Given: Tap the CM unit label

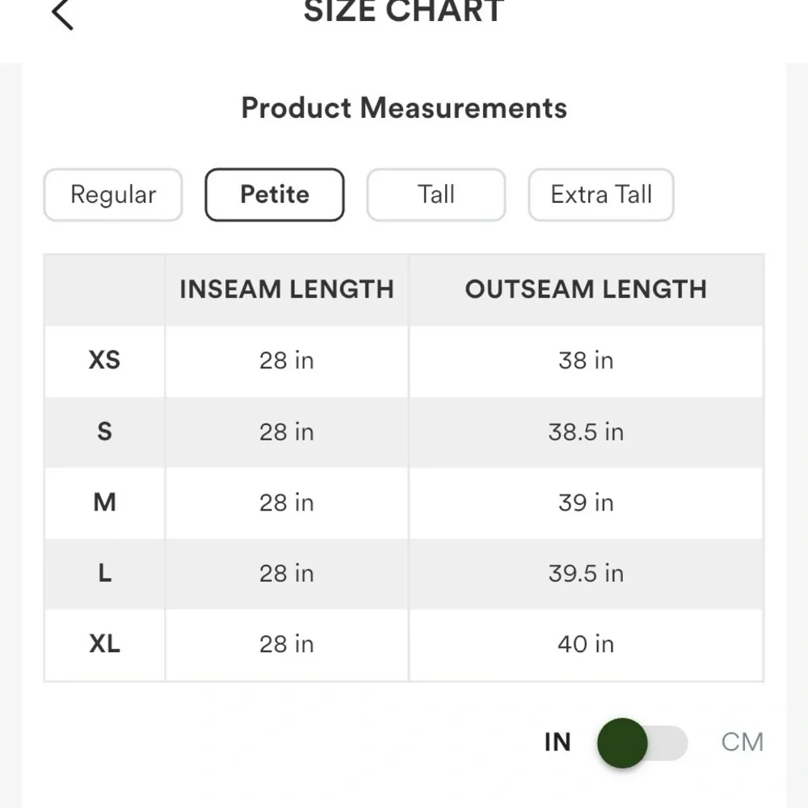Looking at the screenshot, I should 742,743.
